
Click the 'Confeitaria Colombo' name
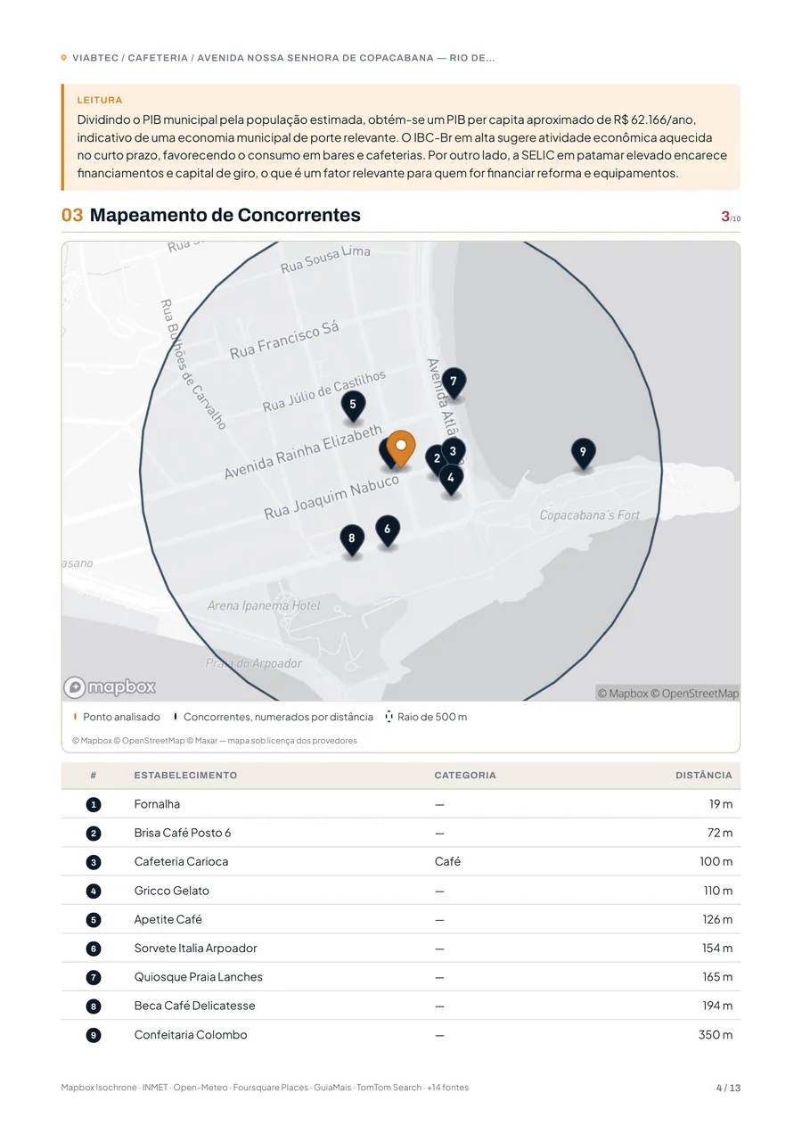tap(191, 1035)
